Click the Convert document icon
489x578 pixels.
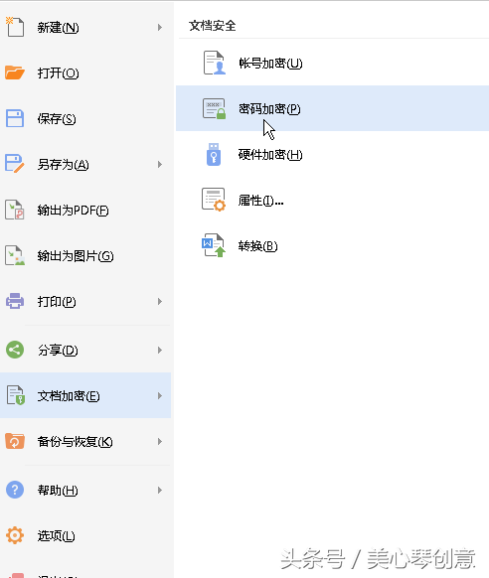pos(214,245)
